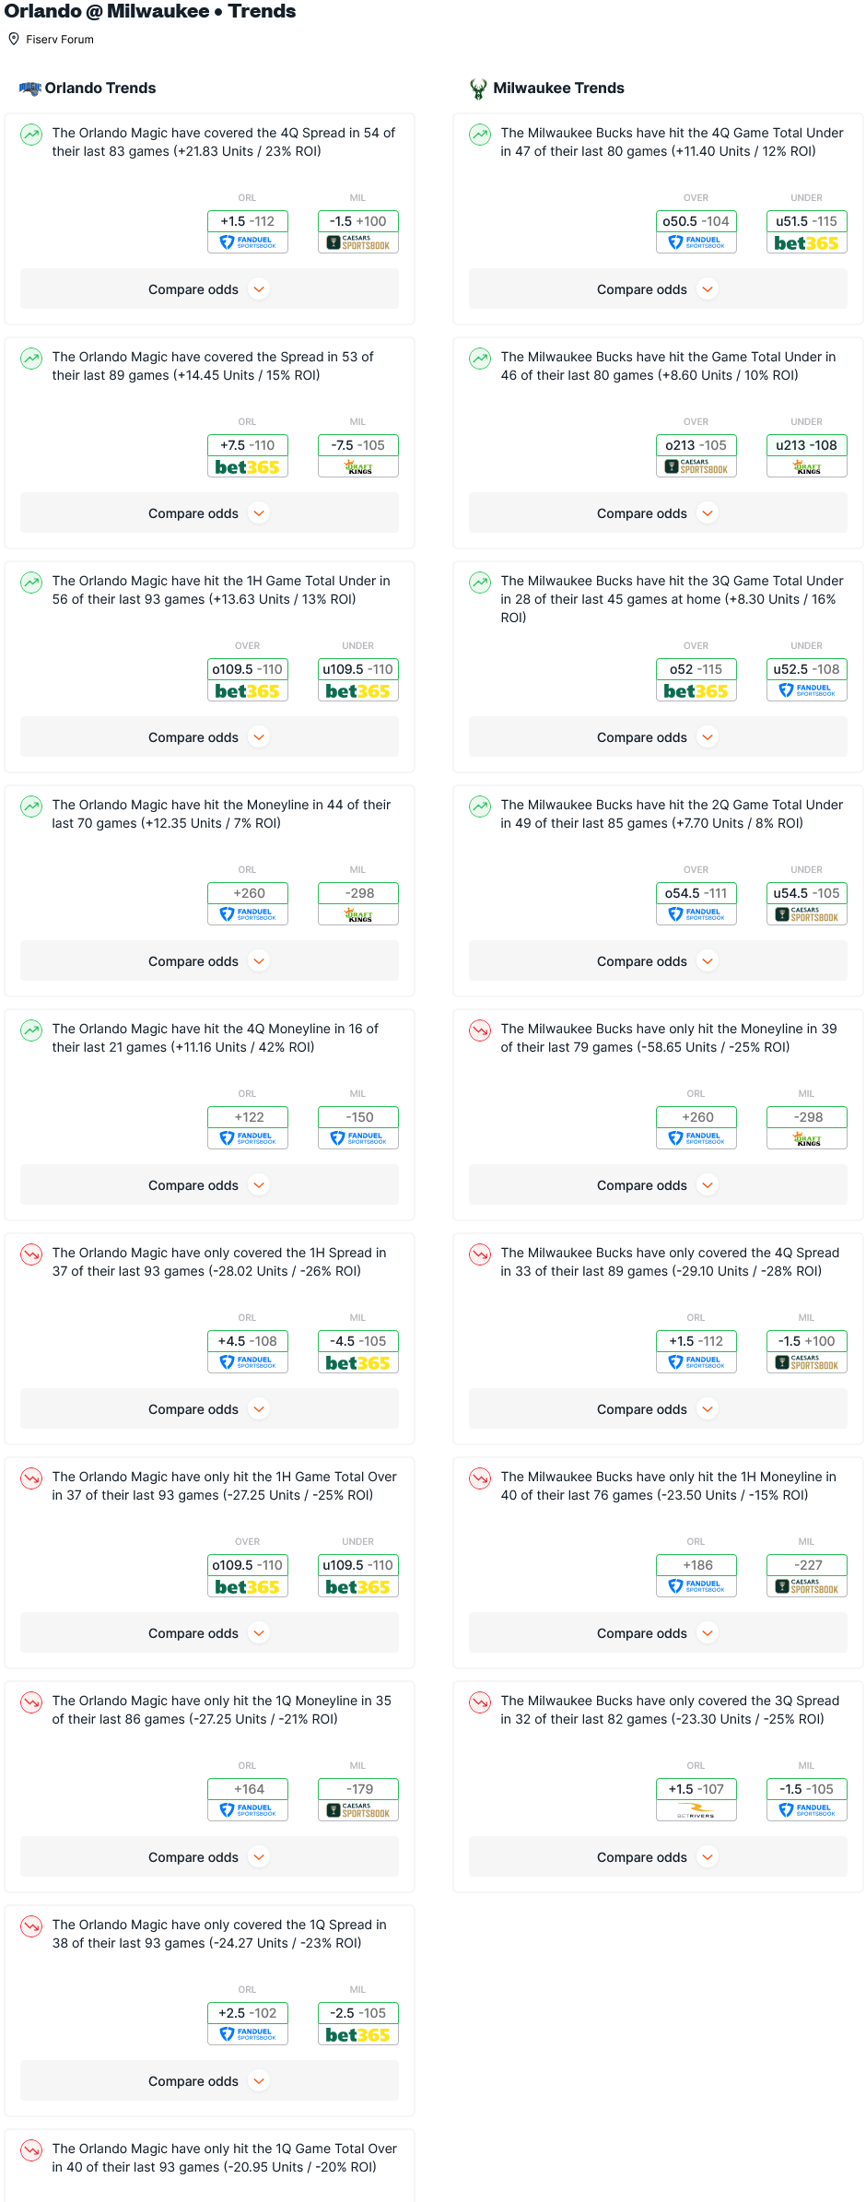Click the FanDuel +1.5 -112 odds in Orlando 4Q Spread trend
The image size is (866, 2202).
[248, 231]
